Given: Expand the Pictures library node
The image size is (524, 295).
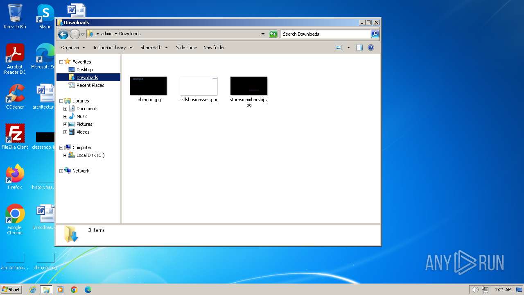Looking at the screenshot, I should click(65, 124).
